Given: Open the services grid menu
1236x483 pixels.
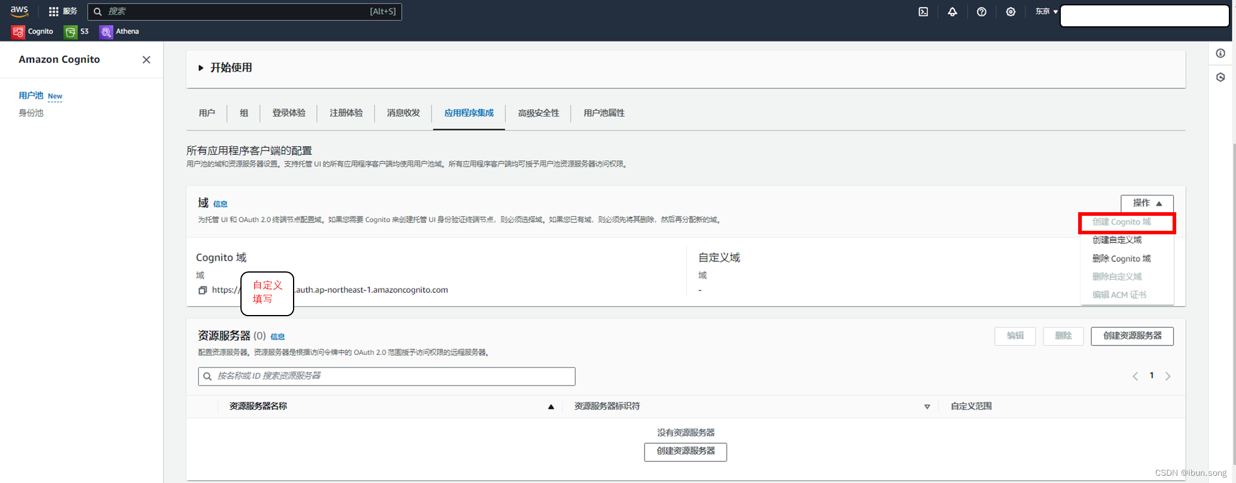Looking at the screenshot, I should [x=53, y=11].
